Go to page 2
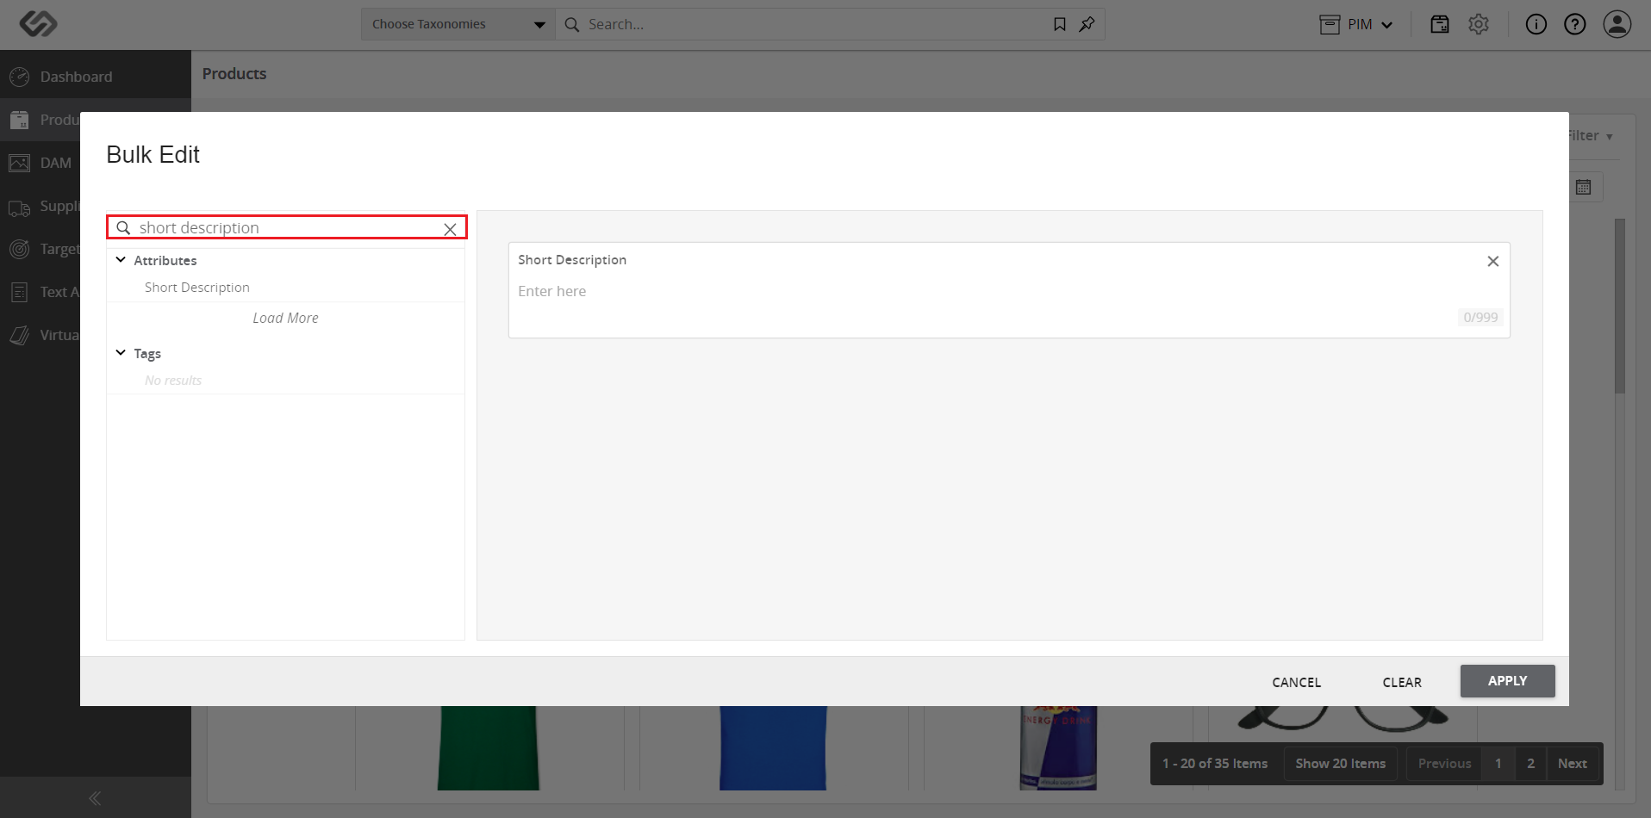Image resolution: width=1651 pixels, height=818 pixels. [1530, 764]
